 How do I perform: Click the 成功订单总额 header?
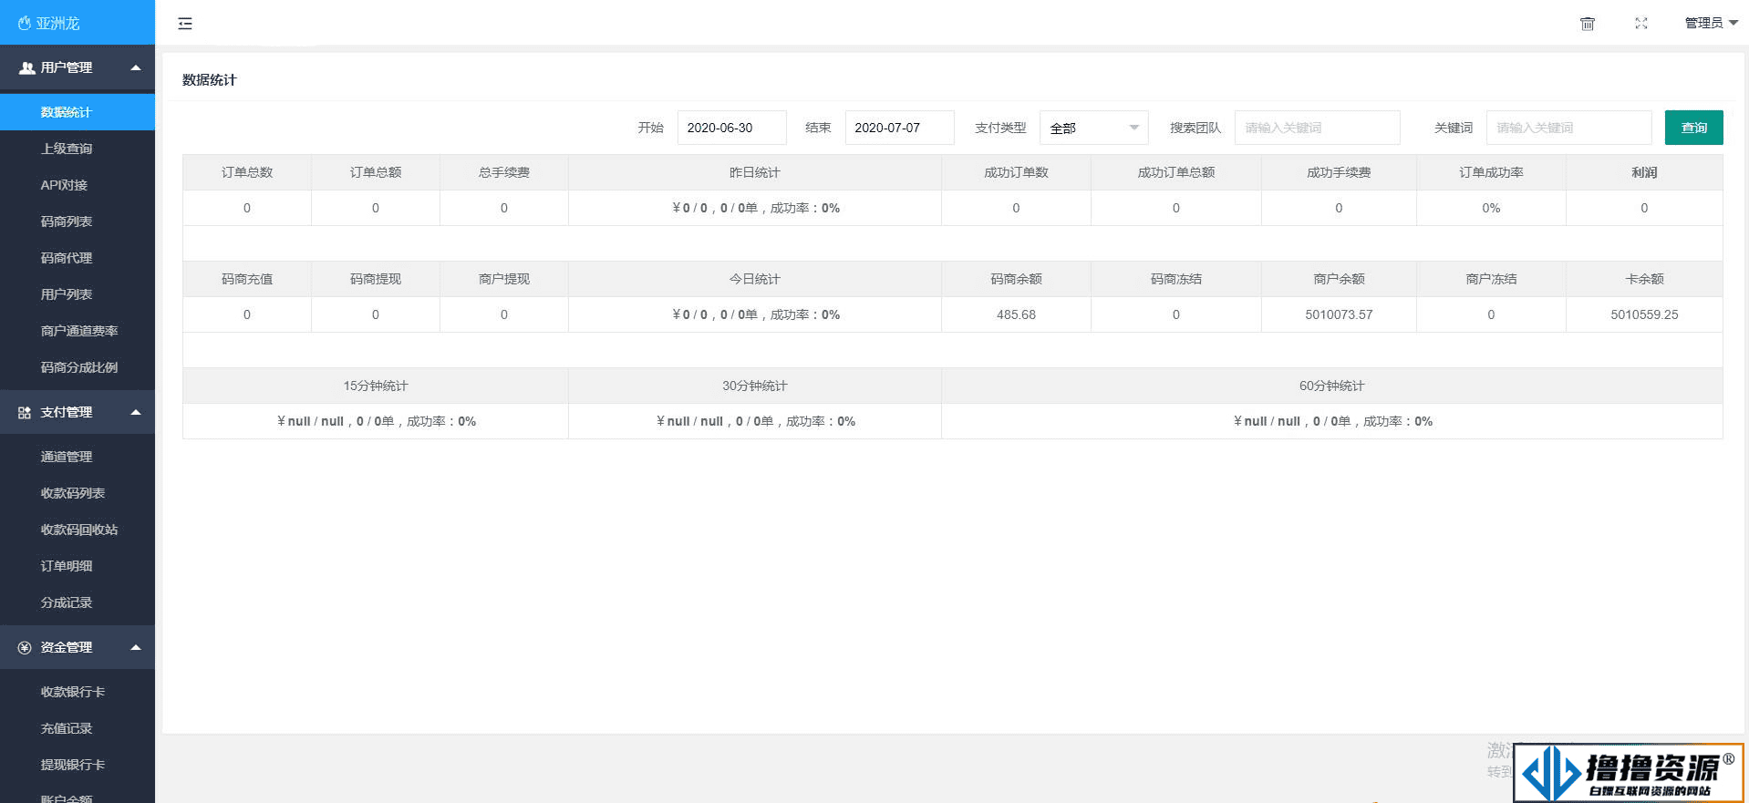(x=1176, y=172)
